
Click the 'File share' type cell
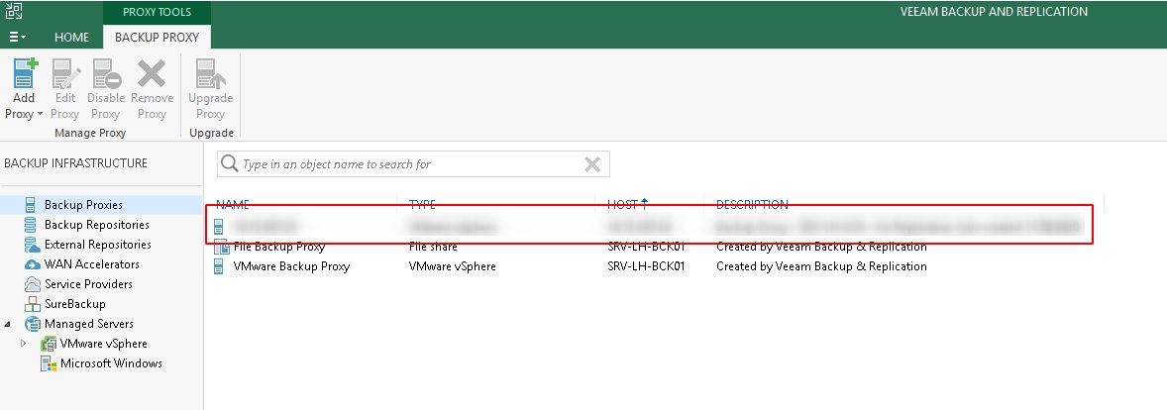pyautogui.click(x=433, y=247)
